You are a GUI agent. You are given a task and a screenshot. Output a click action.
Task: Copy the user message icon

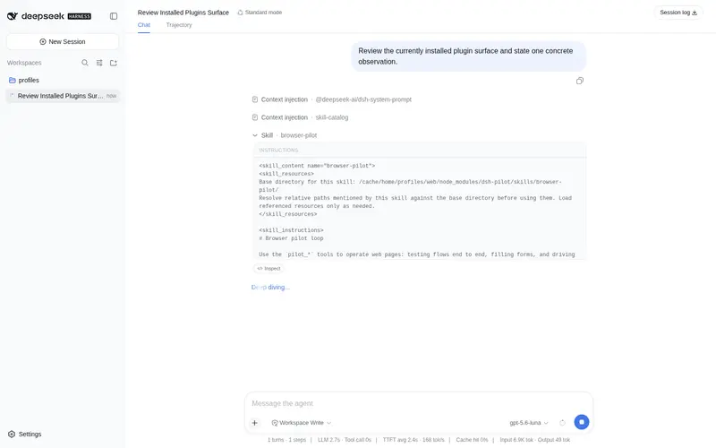pos(579,81)
